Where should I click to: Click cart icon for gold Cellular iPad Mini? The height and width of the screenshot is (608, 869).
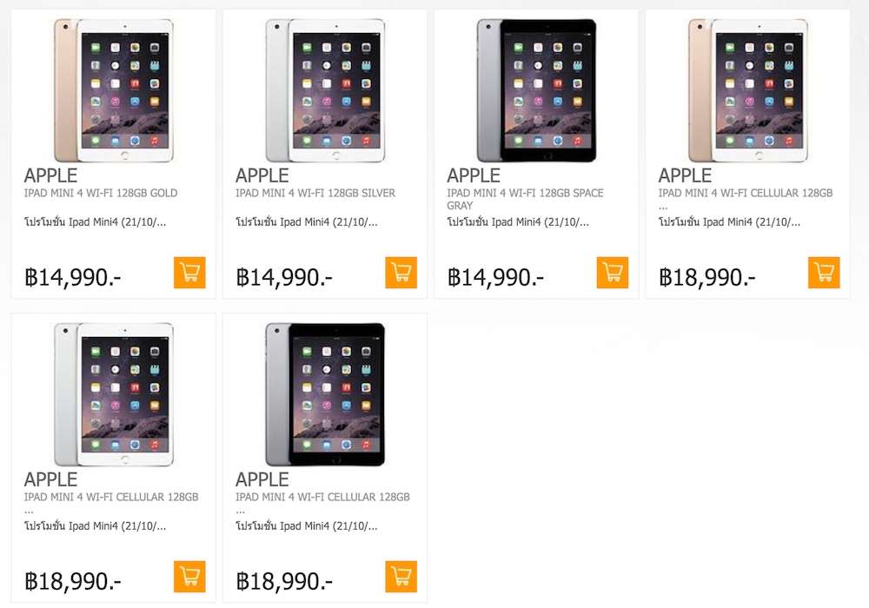coord(824,273)
